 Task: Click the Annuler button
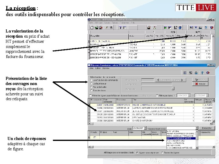[200, 84]
